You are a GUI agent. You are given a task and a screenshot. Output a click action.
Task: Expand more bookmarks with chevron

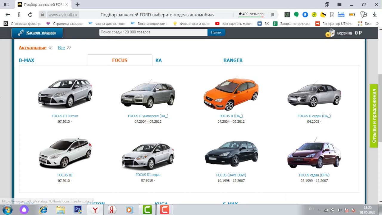[x=377, y=24]
